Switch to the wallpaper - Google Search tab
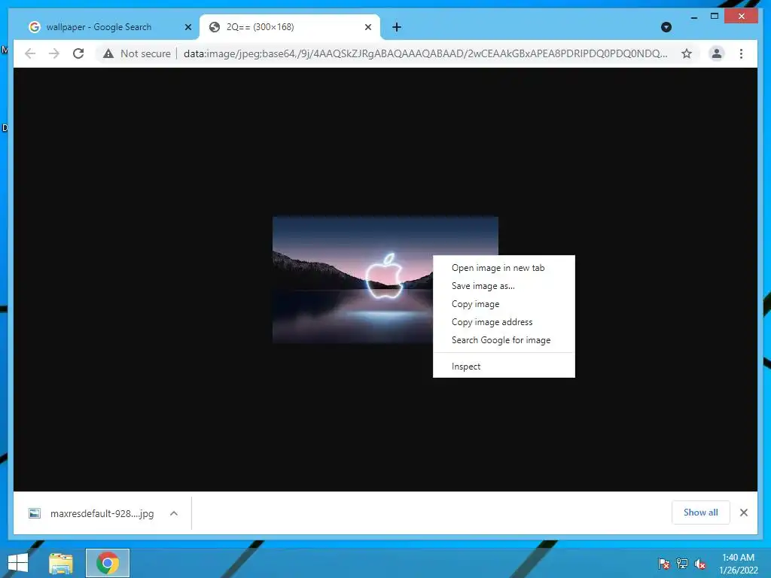The width and height of the screenshot is (771, 578). click(108, 27)
